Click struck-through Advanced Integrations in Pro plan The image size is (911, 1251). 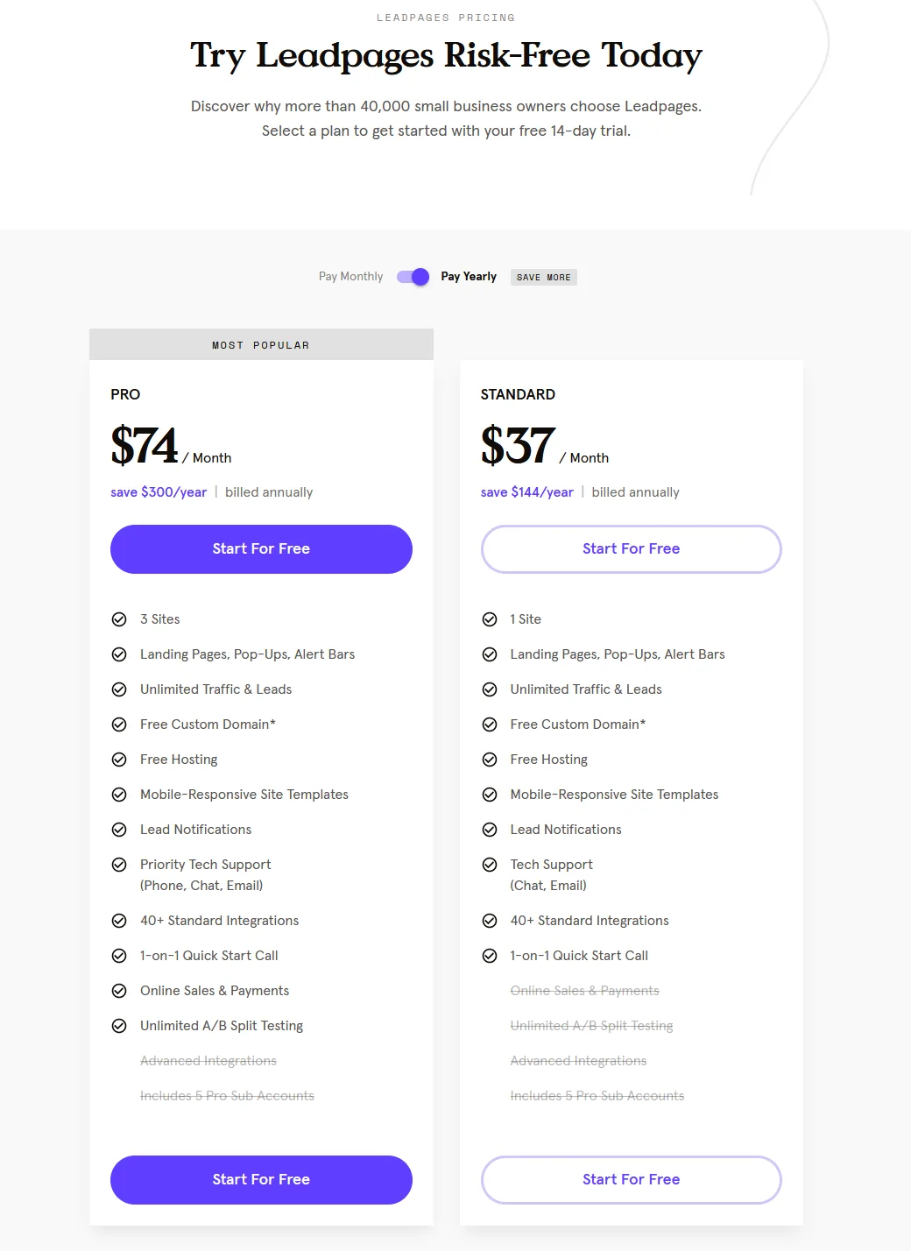(208, 1061)
